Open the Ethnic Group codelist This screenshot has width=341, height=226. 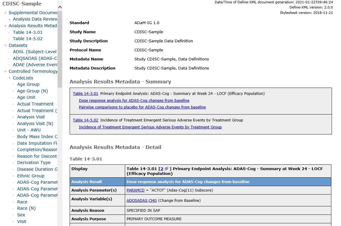pos(31,176)
